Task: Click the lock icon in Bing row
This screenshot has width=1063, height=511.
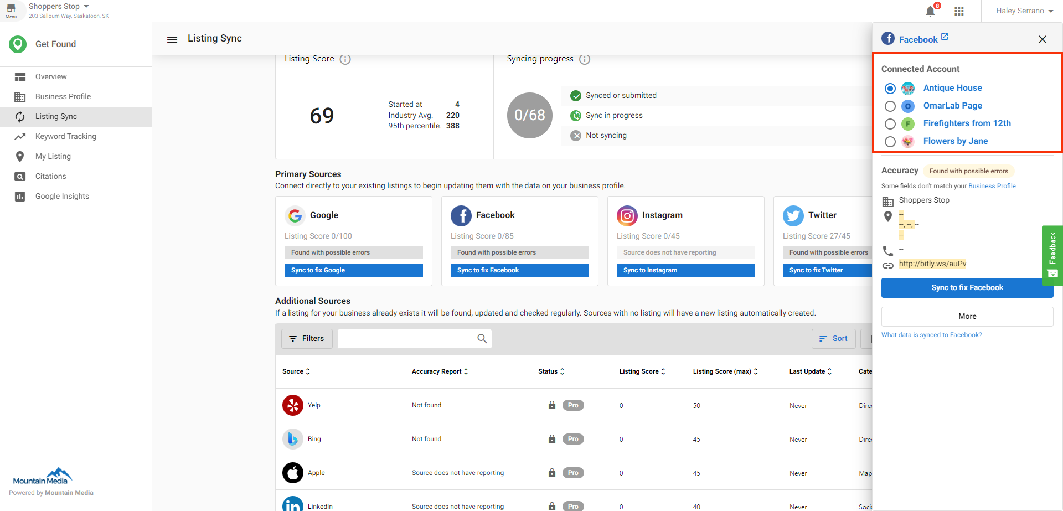Action: (552, 438)
